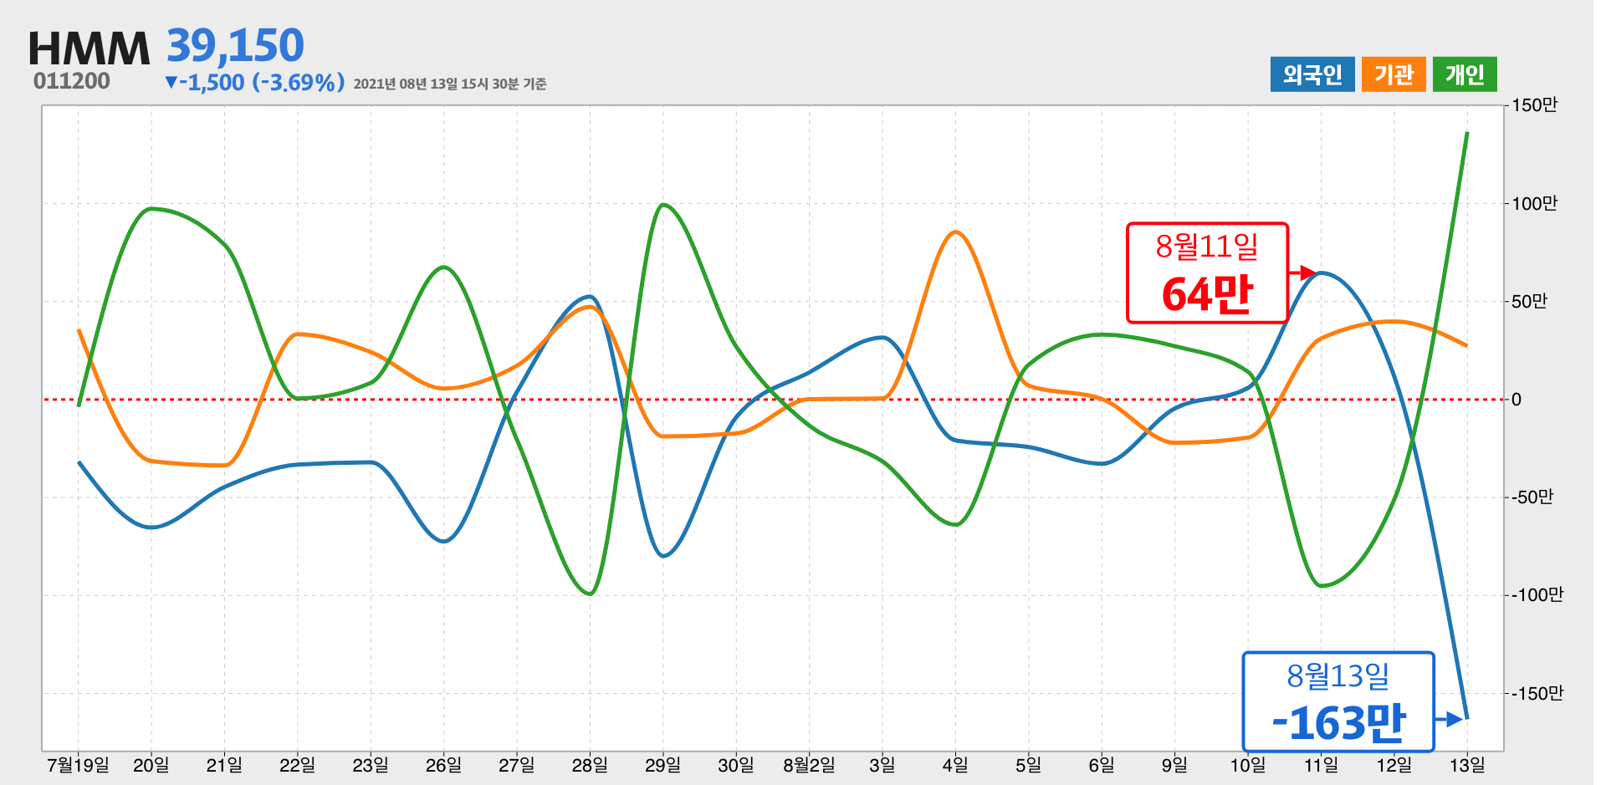The width and height of the screenshot is (1606, 785).
Task: Click the blue 8월13일 -163만 callout
Action: [x=1338, y=701]
